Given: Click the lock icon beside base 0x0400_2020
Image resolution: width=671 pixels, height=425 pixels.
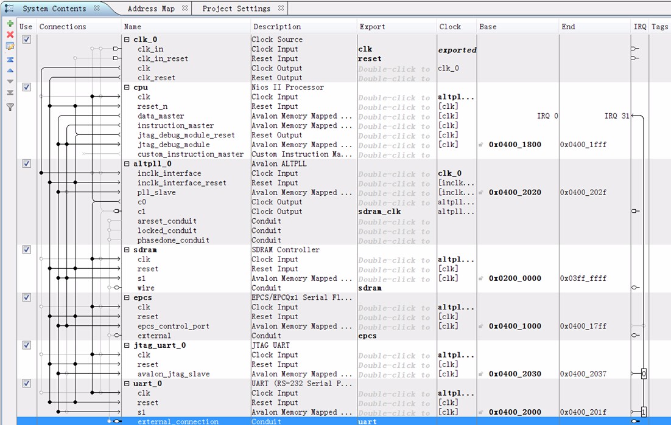Looking at the screenshot, I should [481, 193].
